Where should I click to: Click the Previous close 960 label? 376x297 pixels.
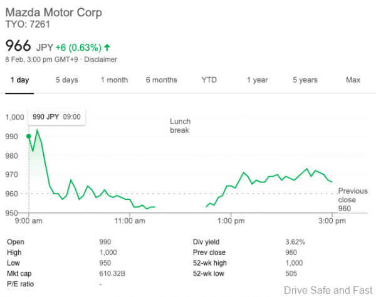click(x=352, y=199)
